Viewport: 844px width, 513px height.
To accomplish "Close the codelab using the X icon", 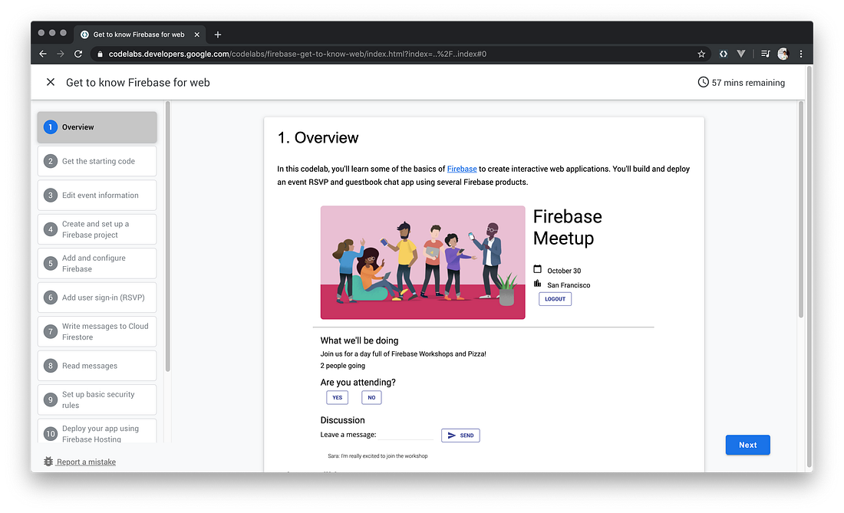I will tap(51, 81).
